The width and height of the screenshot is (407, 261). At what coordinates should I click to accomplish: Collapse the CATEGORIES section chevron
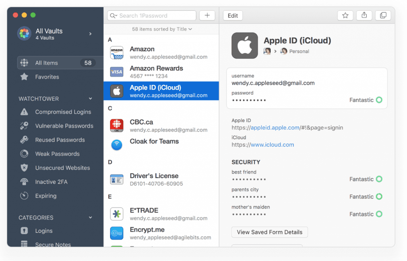click(x=90, y=217)
